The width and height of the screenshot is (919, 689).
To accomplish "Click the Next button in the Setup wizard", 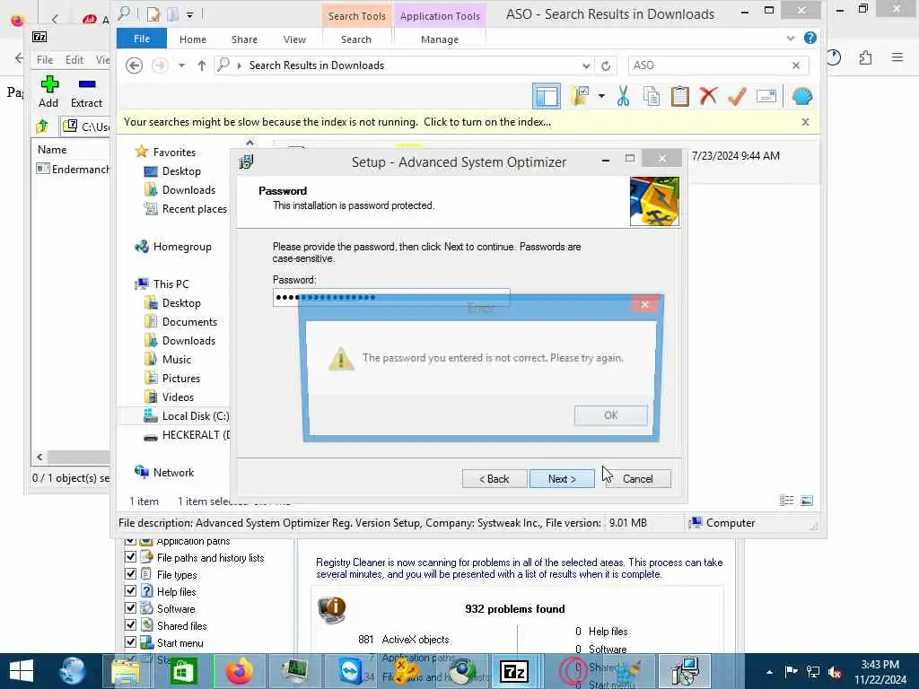I will click(562, 479).
